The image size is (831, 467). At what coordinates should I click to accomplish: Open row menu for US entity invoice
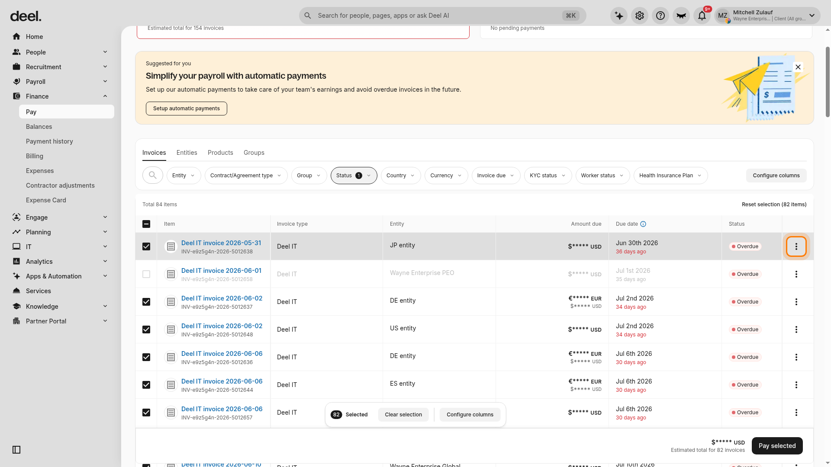click(796, 329)
